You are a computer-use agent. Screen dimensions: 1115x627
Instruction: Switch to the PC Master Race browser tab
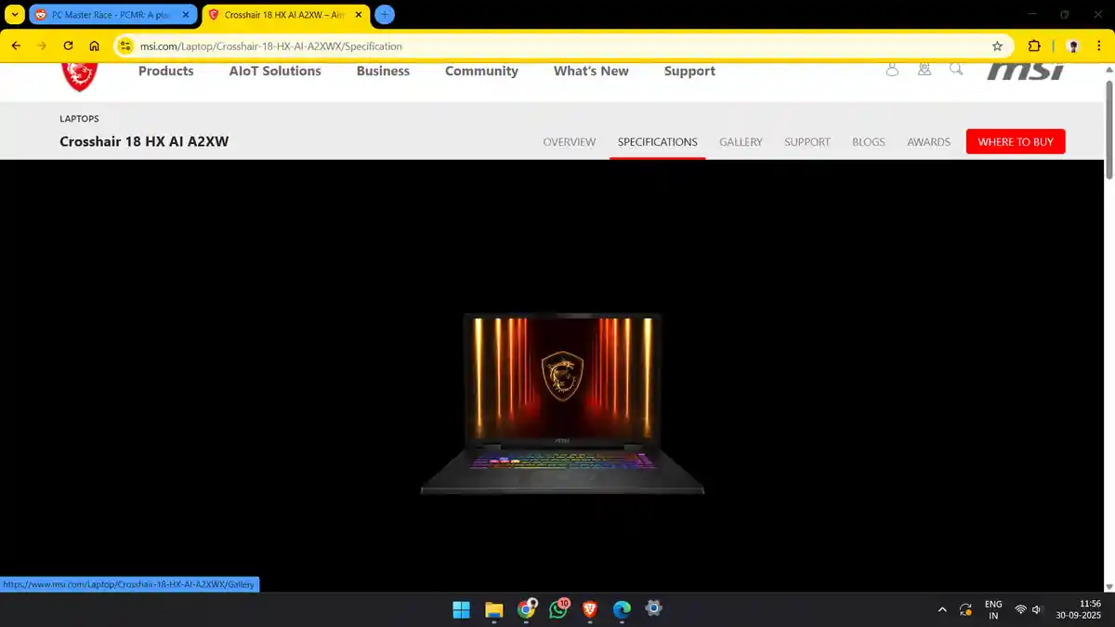pos(111,15)
